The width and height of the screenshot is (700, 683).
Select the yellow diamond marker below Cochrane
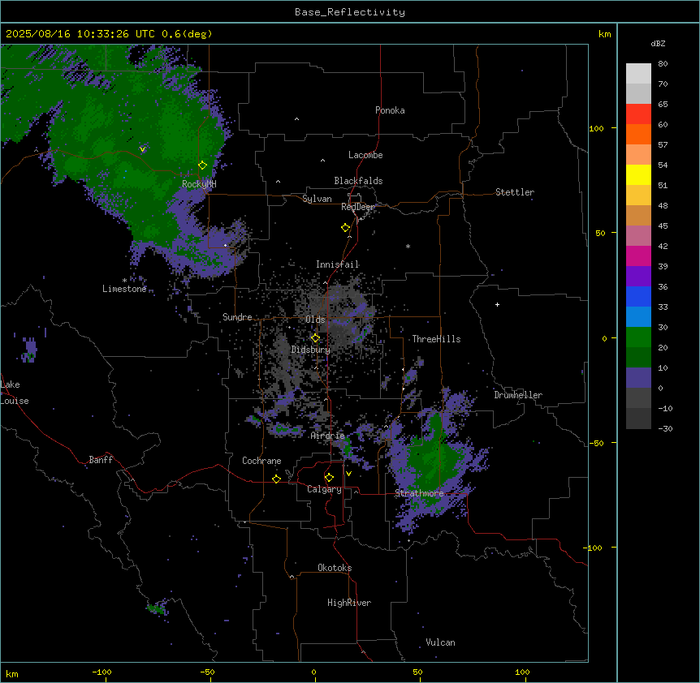click(x=276, y=479)
